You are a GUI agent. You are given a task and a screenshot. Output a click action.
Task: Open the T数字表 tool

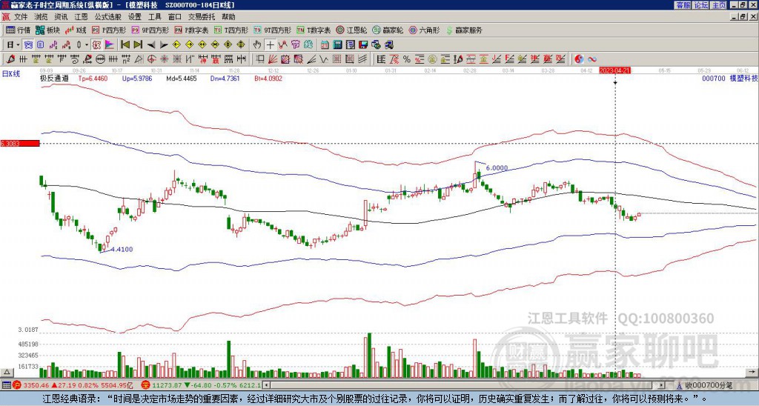tap(314, 30)
